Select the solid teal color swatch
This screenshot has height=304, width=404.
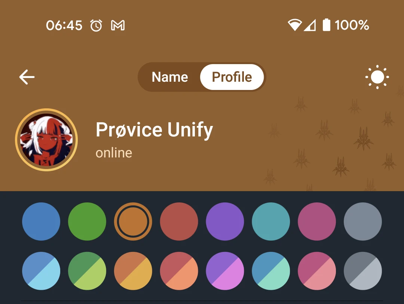pyautogui.click(x=271, y=222)
